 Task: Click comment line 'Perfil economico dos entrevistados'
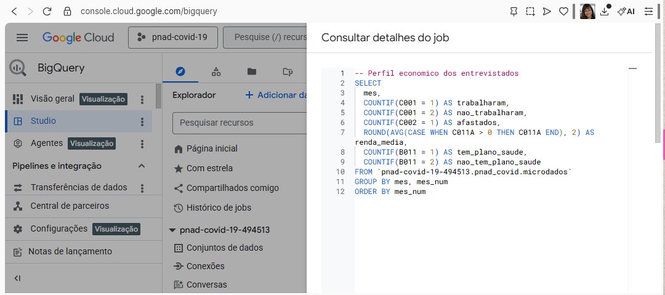coord(437,73)
